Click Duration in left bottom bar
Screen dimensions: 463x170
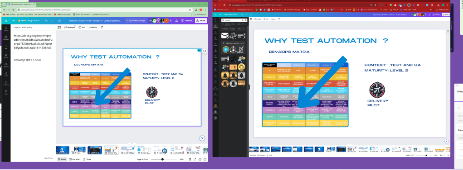[x=75, y=160]
